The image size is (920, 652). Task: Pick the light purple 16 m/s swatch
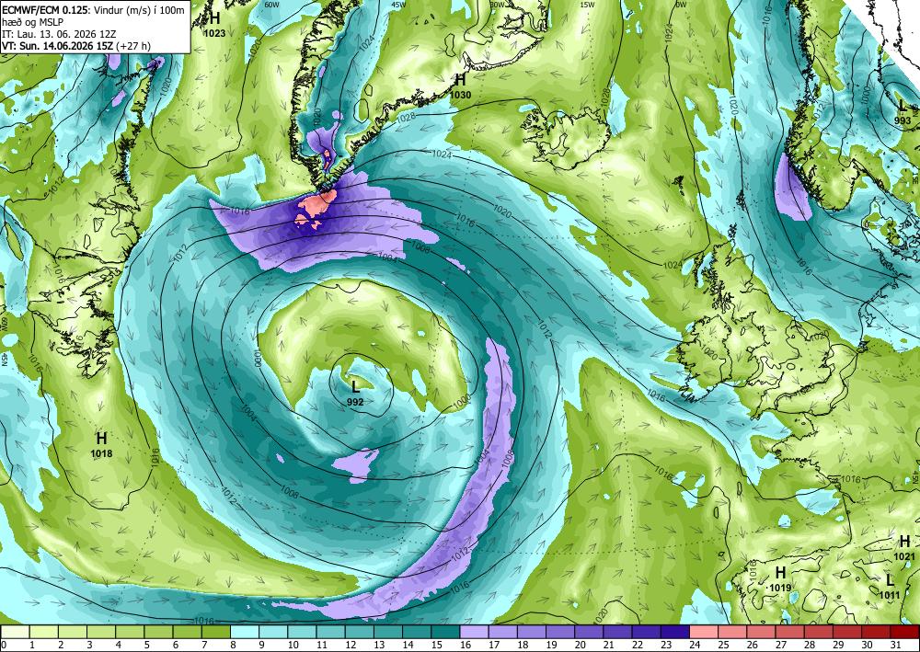474,632
